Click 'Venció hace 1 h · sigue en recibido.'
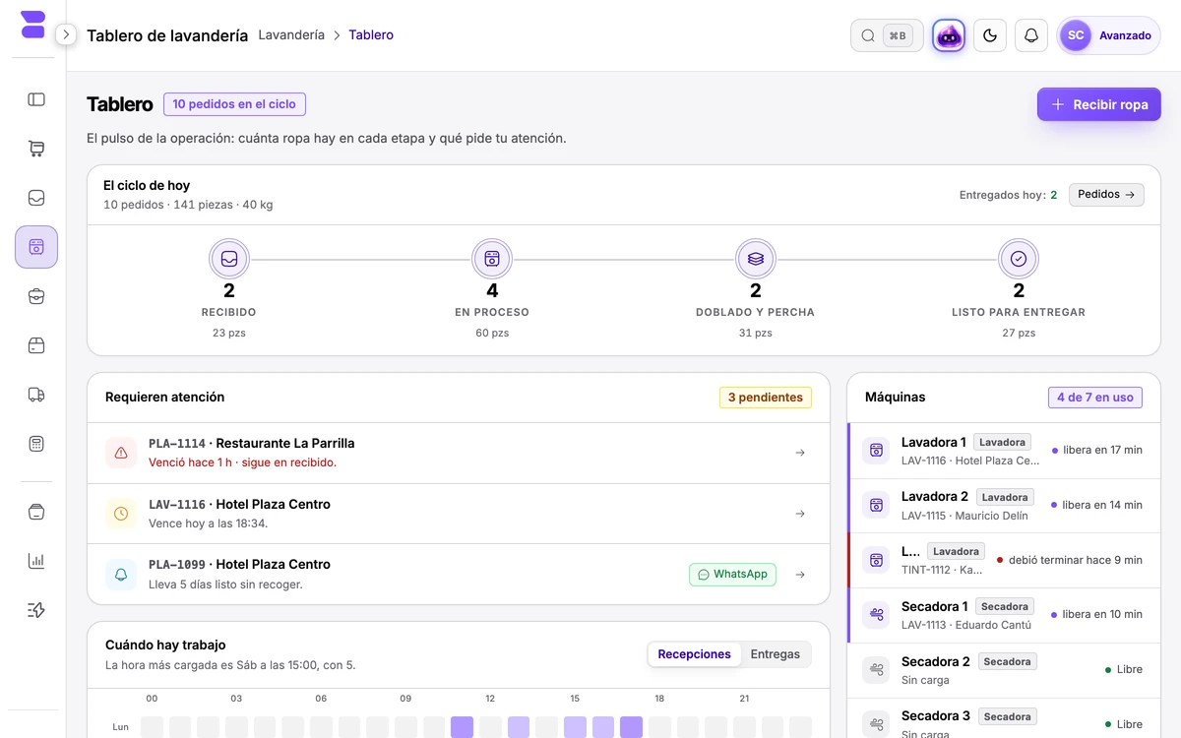 point(242,462)
